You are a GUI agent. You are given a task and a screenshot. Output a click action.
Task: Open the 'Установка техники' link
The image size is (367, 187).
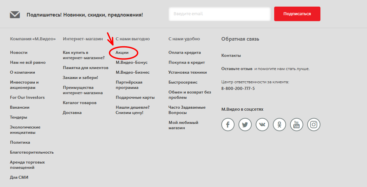[x=188, y=72]
